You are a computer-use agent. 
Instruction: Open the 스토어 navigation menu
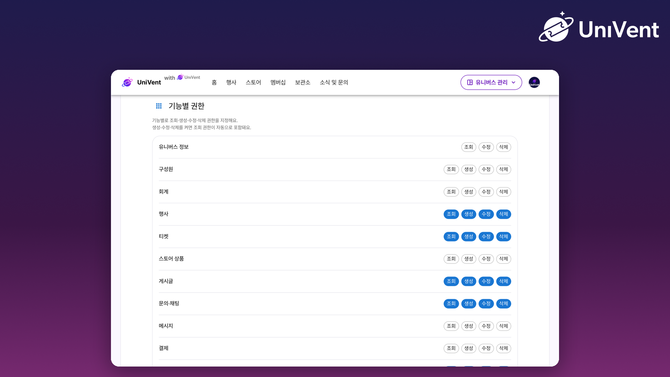click(x=253, y=82)
